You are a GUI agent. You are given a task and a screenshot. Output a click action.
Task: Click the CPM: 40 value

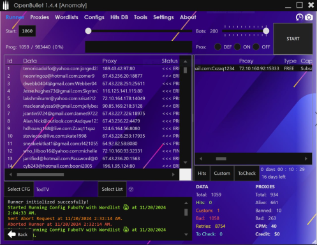pos(266,226)
